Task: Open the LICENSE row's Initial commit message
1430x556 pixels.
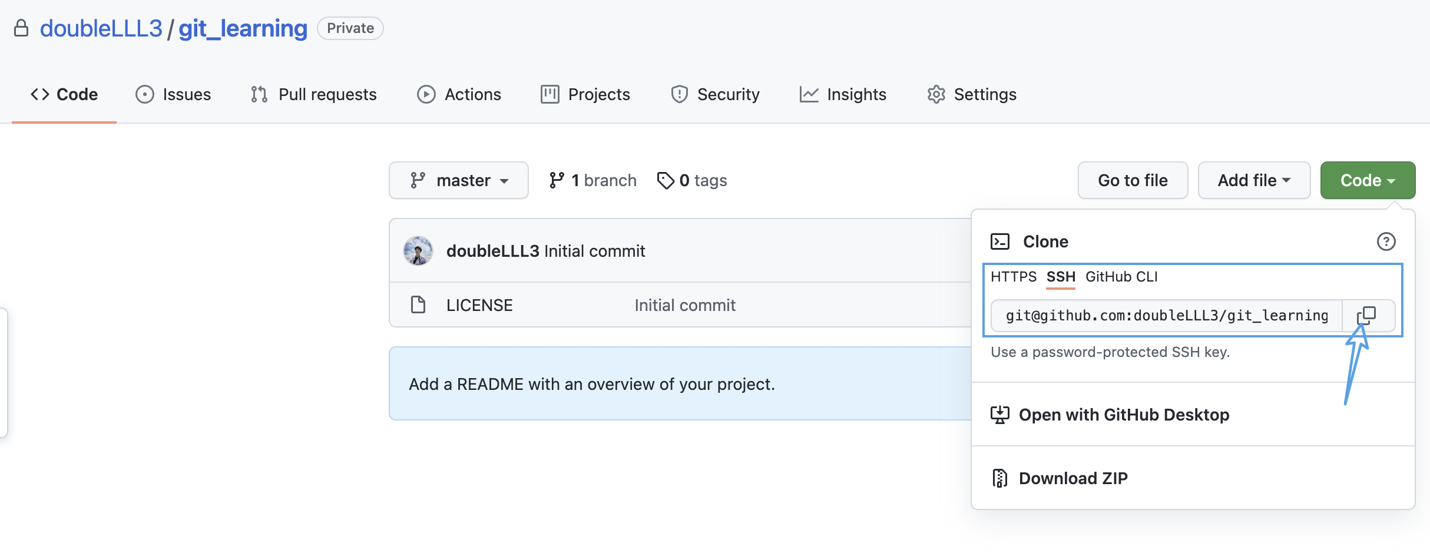Action: [x=685, y=305]
